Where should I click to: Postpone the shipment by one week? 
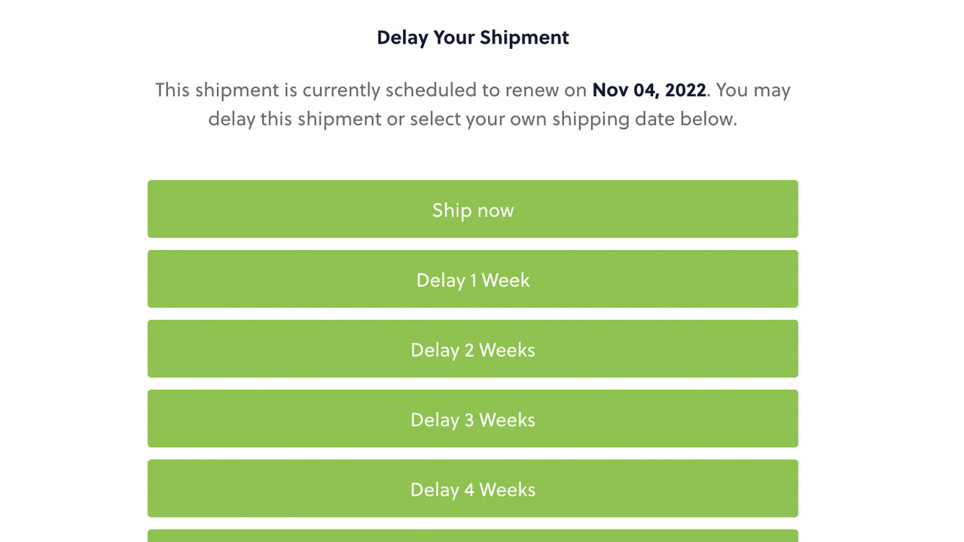[473, 279]
